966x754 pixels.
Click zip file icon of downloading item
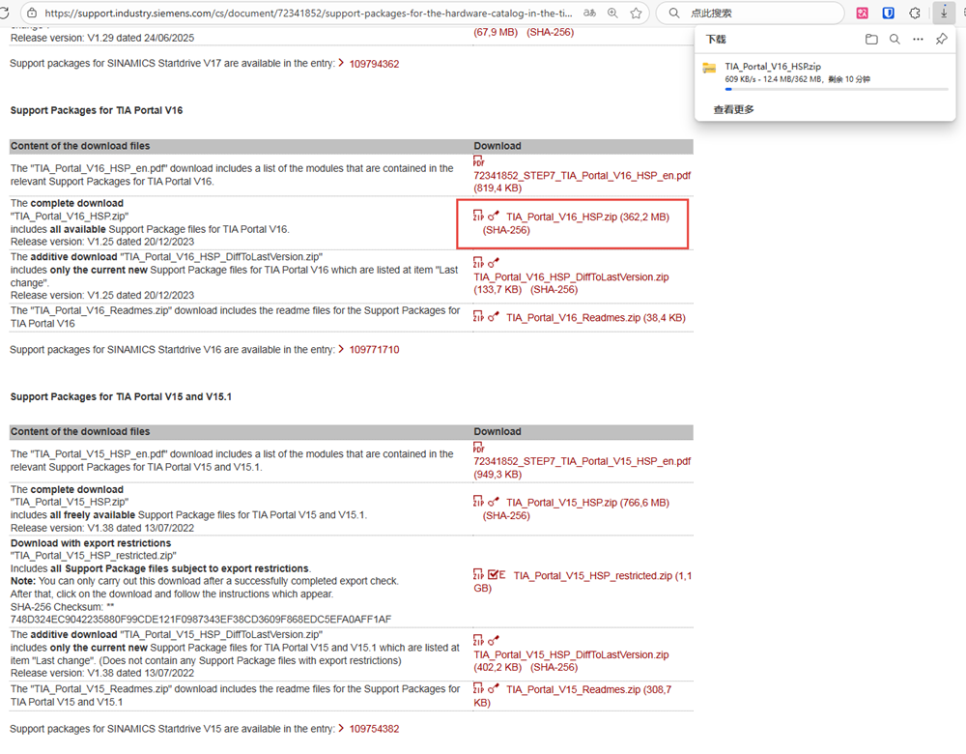coord(710,69)
